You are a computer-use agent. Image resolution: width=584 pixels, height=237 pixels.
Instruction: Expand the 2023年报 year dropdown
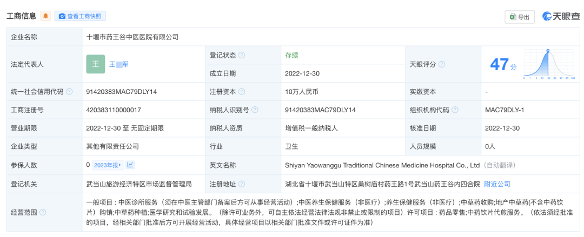[x=108, y=165]
